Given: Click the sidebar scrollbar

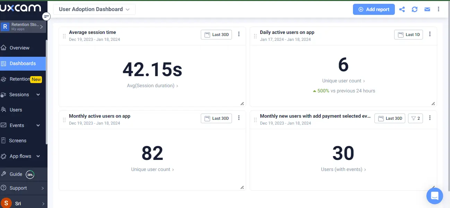Looking at the screenshot, I should (x=46, y=92).
